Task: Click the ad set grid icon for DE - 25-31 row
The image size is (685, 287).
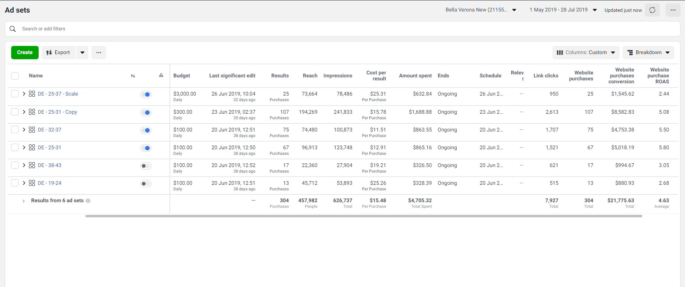Action: 32,147
